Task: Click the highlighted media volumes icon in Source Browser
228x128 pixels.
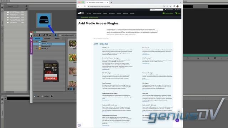Action: (x=56, y=35)
